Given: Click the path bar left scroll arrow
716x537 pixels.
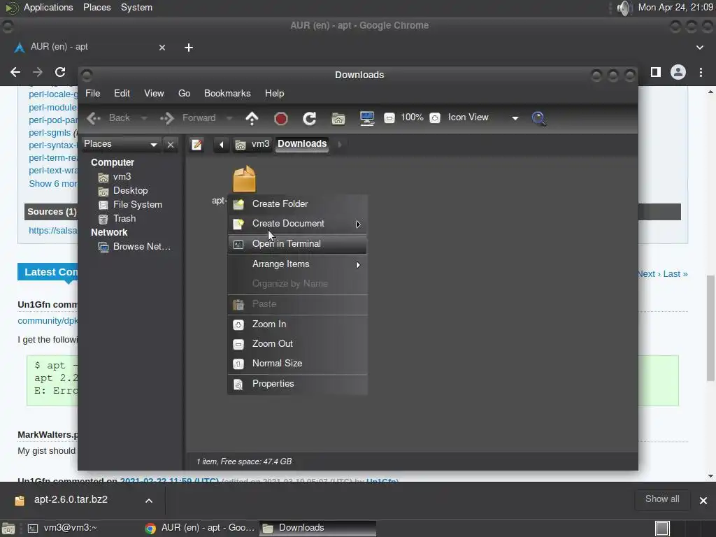Looking at the screenshot, I should tap(221, 145).
